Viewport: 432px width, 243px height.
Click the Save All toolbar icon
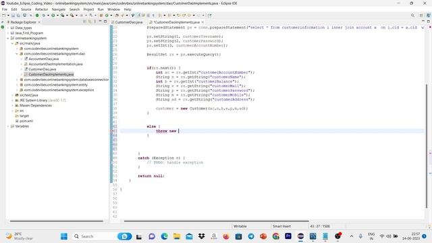(x=18, y=16)
